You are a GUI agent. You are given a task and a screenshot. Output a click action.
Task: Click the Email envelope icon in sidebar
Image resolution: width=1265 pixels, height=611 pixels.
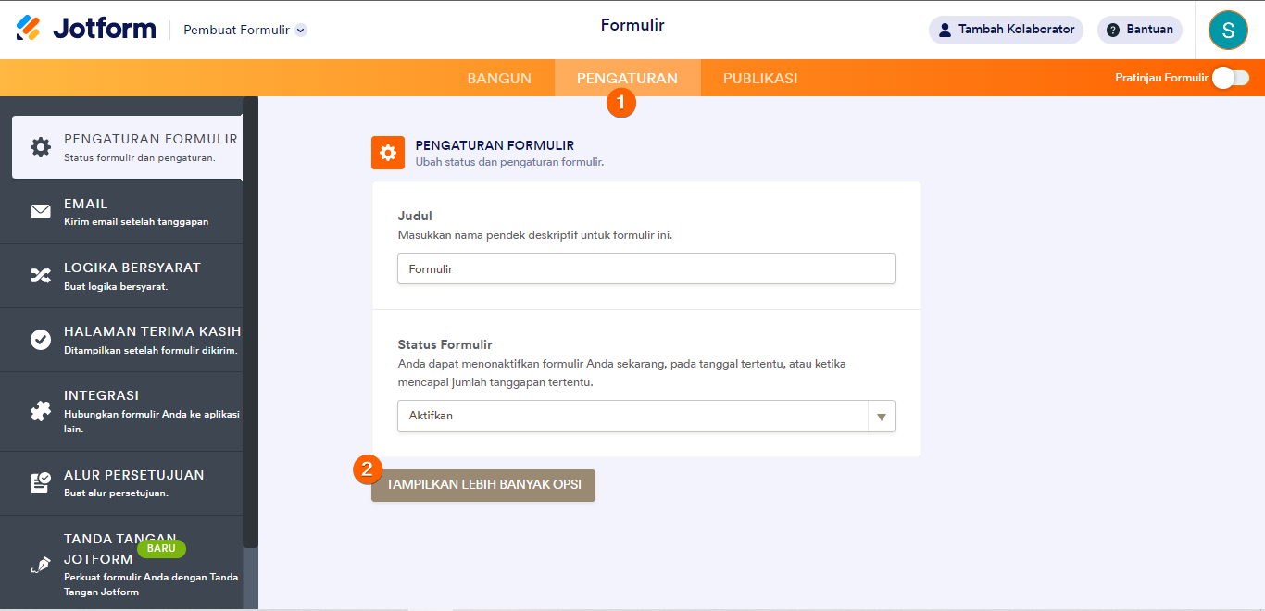[x=41, y=212]
